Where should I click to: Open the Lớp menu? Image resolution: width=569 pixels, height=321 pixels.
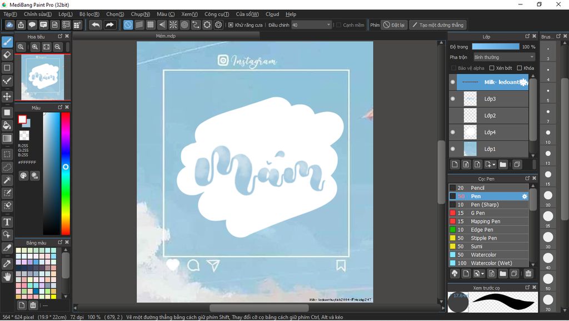point(66,14)
